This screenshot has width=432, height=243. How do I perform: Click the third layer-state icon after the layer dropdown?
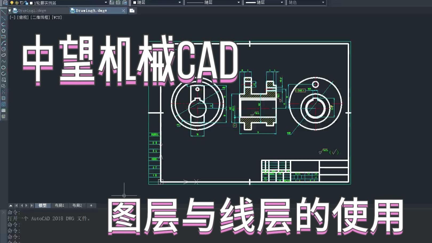click(125, 3)
